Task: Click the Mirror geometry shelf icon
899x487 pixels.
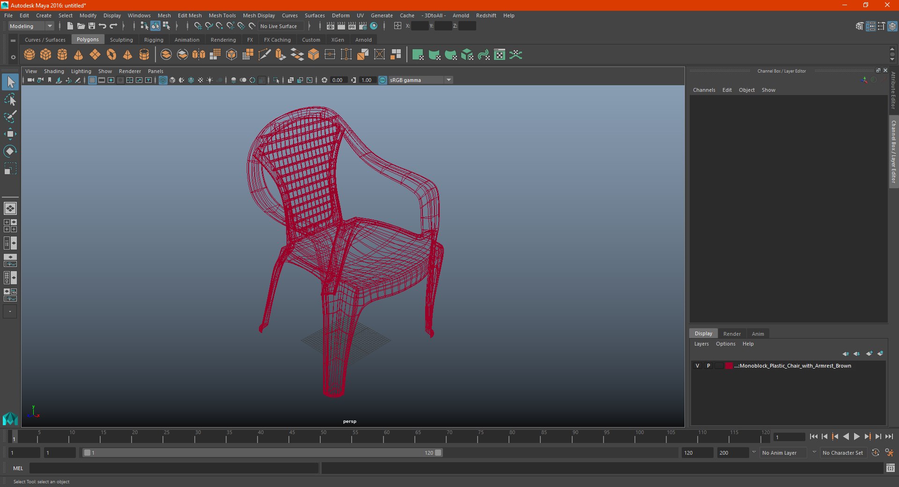Action: pyautogui.click(x=199, y=55)
